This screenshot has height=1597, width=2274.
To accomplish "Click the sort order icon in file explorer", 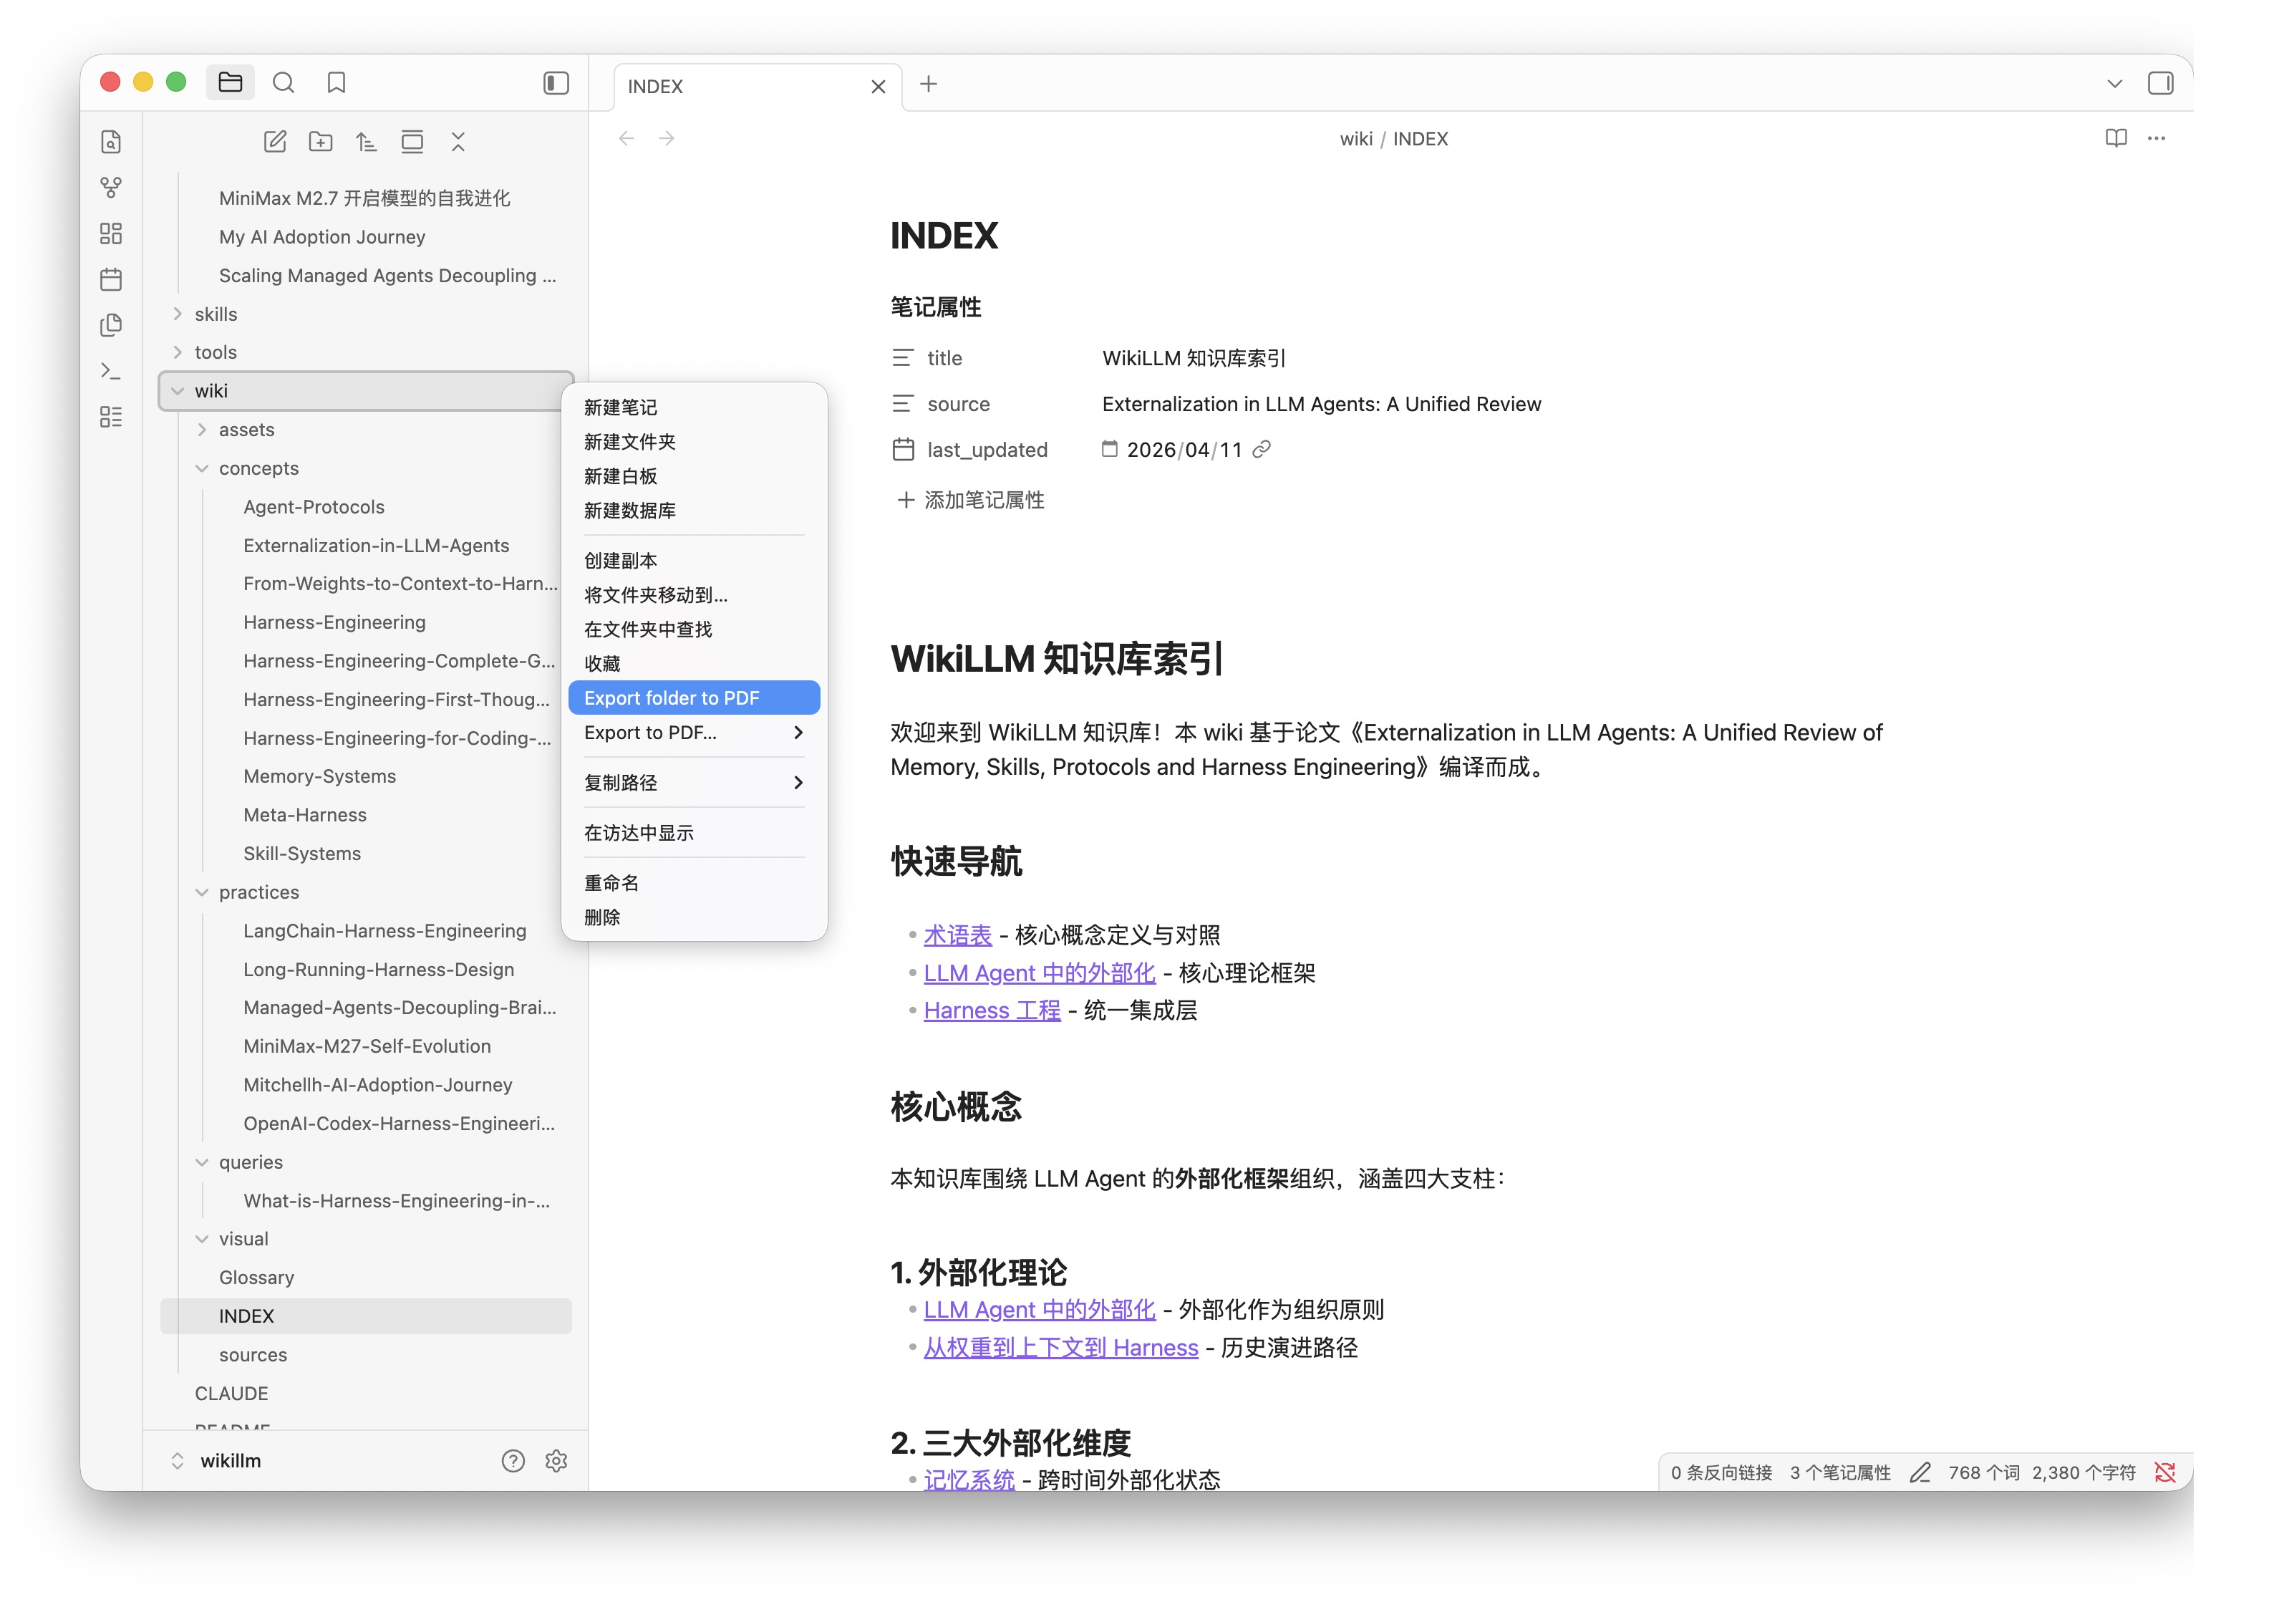I will (365, 142).
